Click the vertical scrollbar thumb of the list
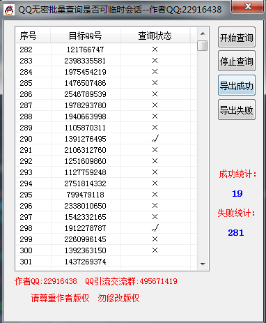The height and width of the screenshot is (323, 266). (x=203, y=45)
